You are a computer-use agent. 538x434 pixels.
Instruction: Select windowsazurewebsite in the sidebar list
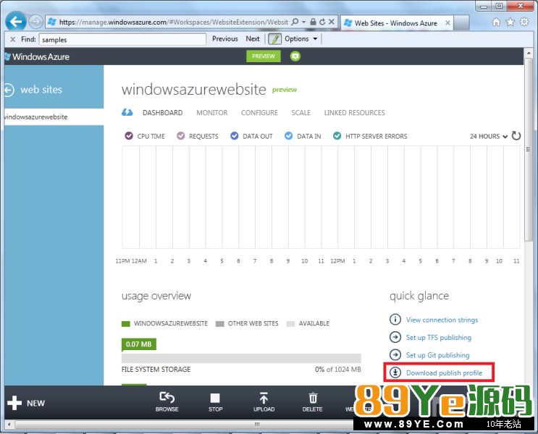tap(54, 117)
